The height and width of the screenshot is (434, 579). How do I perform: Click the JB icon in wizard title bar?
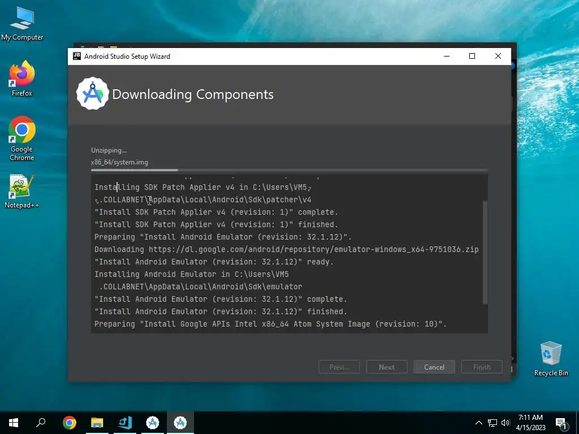(x=77, y=56)
